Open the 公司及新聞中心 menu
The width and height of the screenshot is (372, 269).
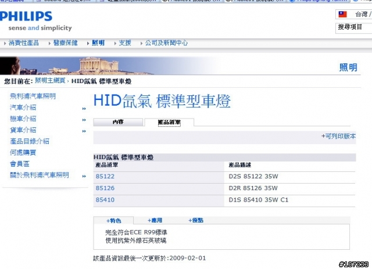point(166,43)
